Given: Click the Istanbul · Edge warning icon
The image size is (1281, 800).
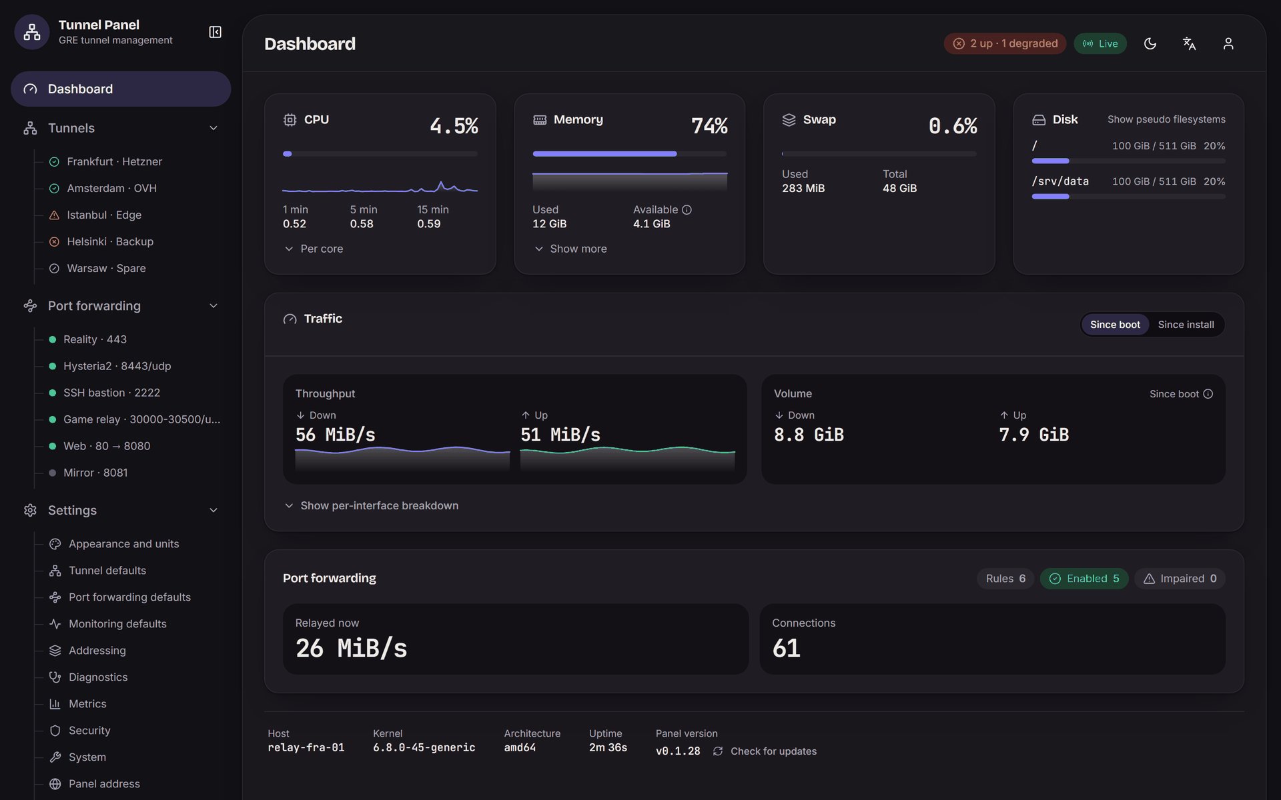Looking at the screenshot, I should [54, 215].
